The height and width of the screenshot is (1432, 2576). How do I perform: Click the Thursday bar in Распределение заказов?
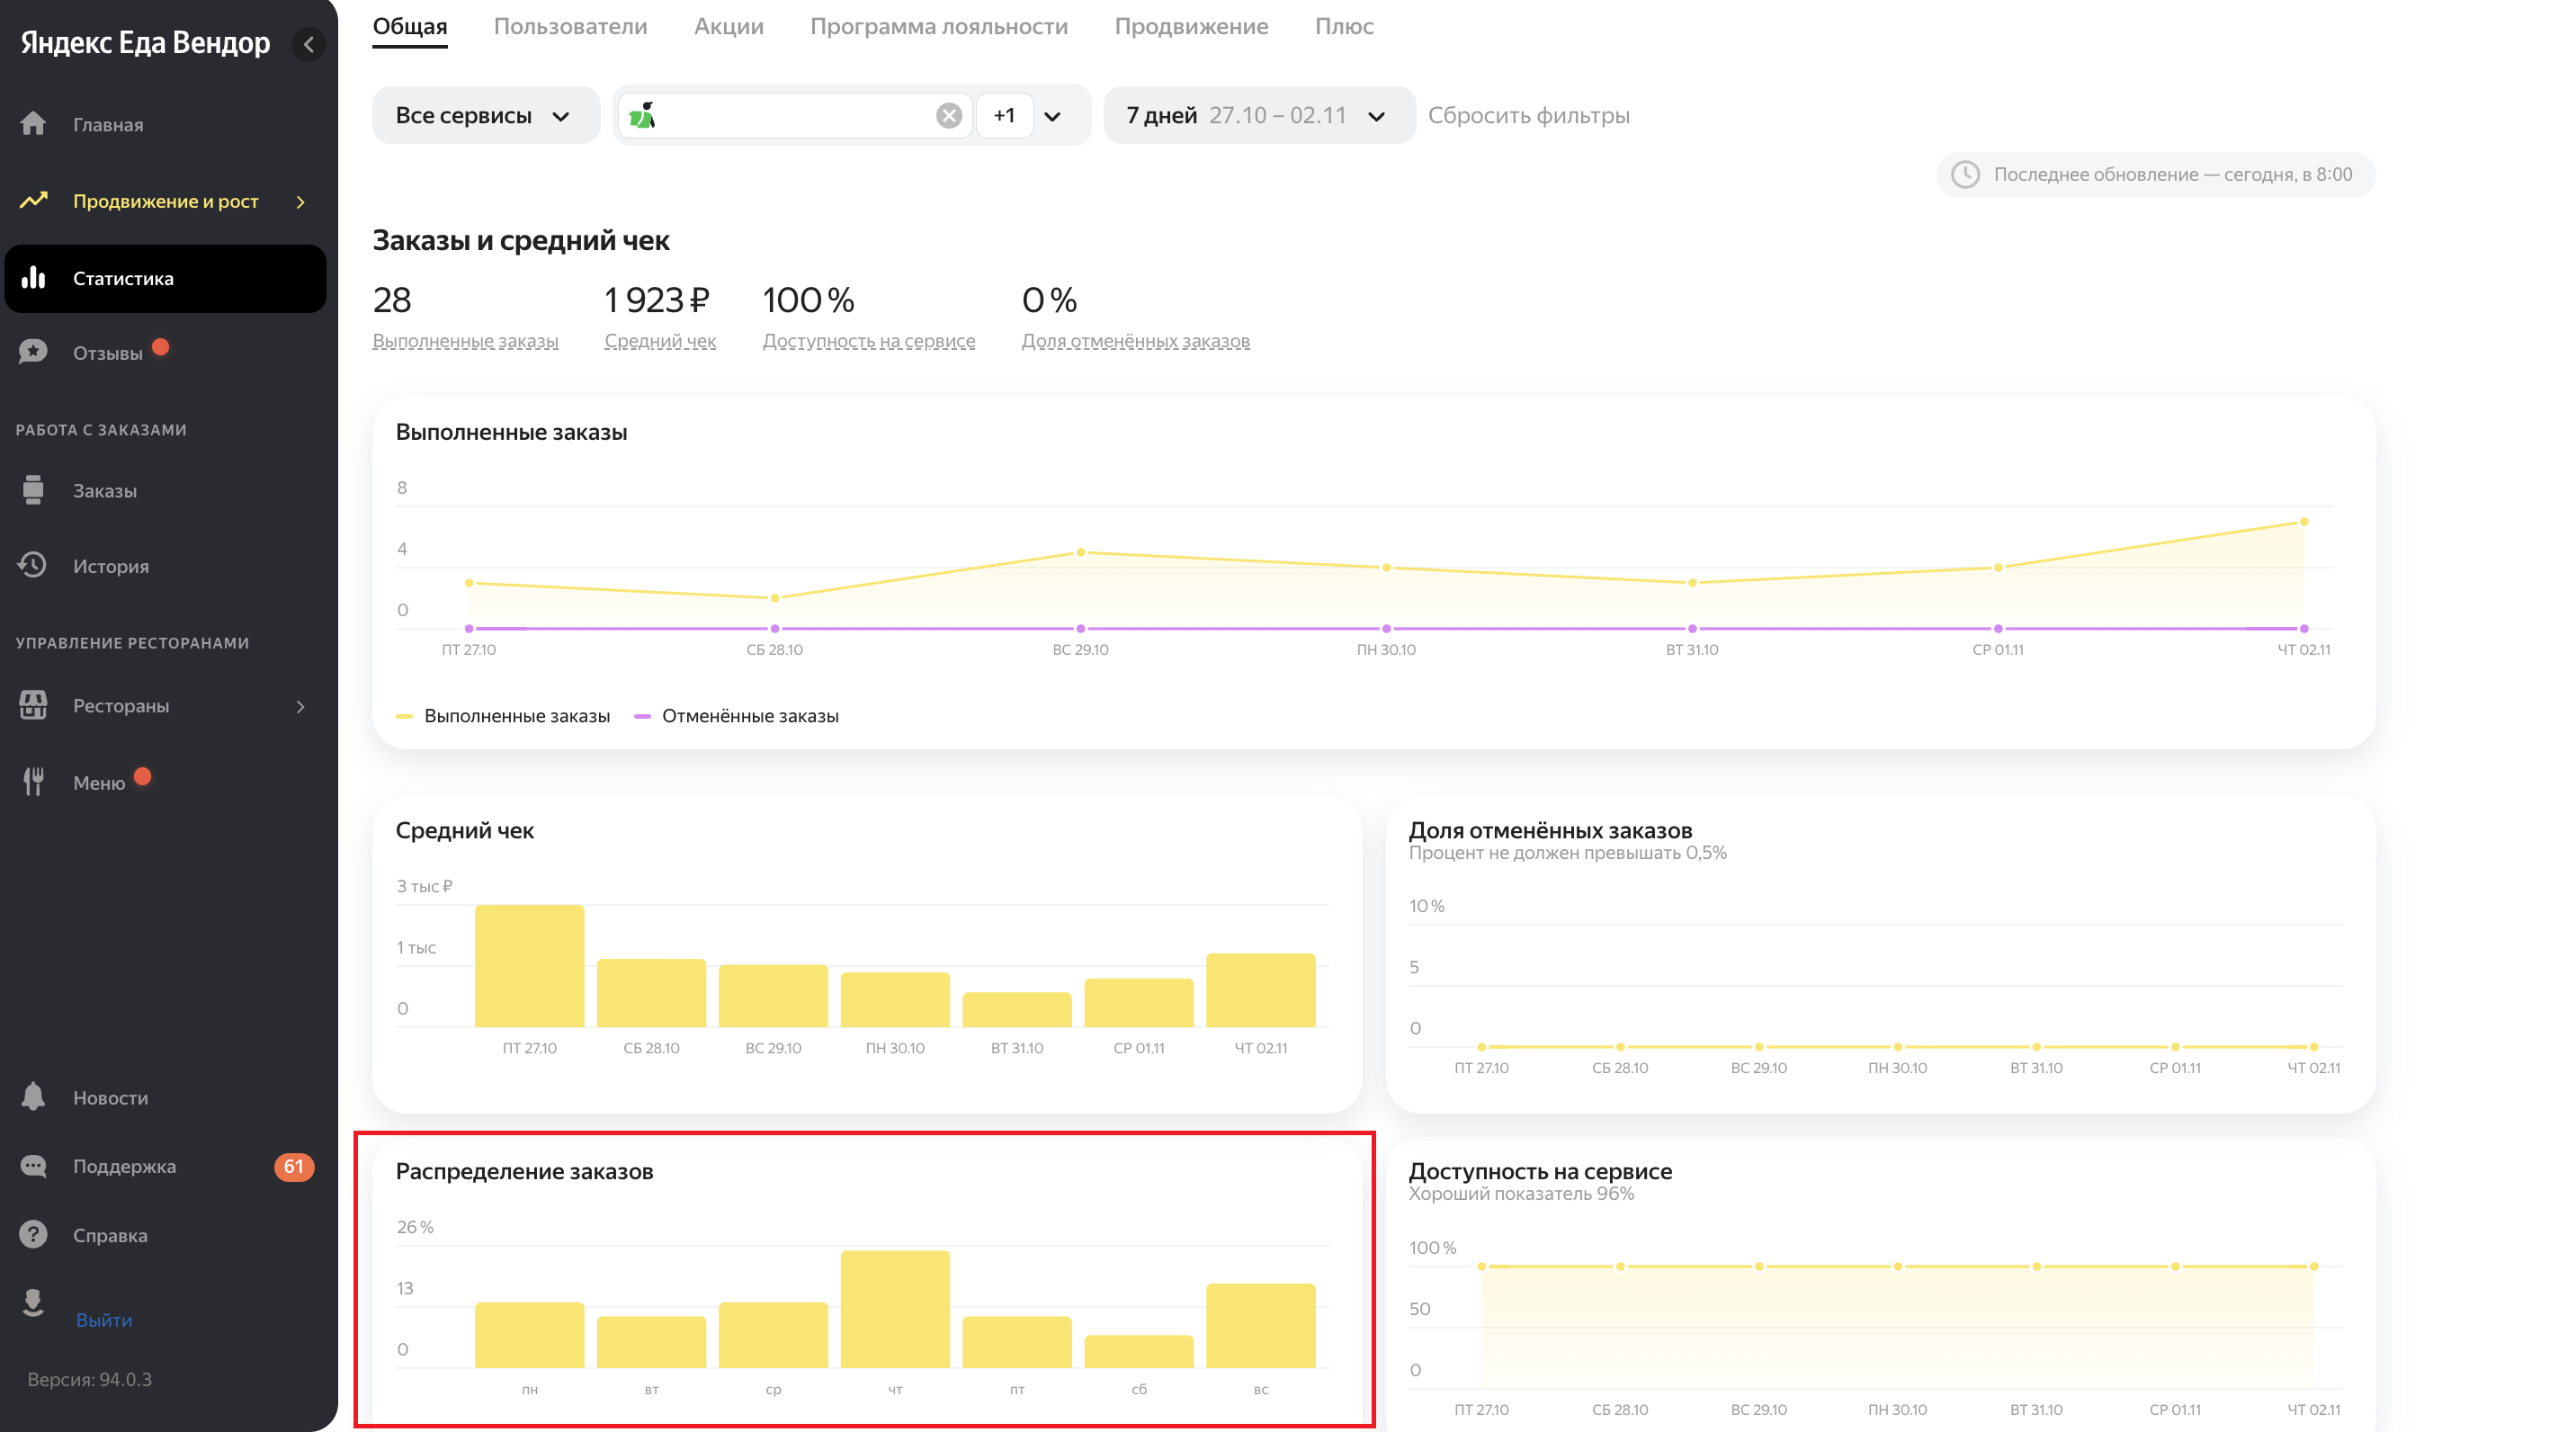pyautogui.click(x=894, y=1308)
